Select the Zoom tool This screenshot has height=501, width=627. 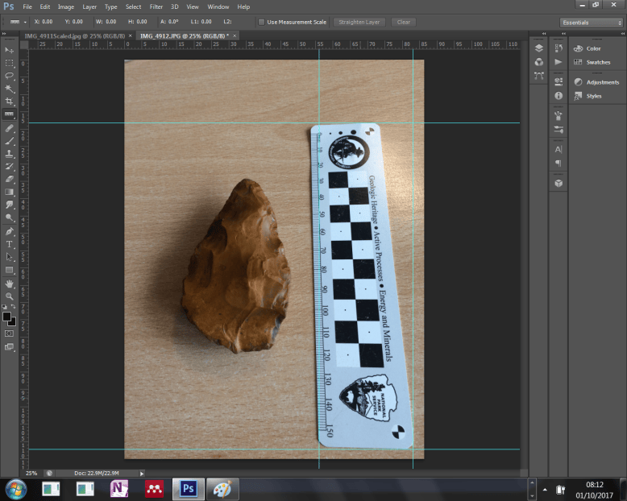(x=9, y=296)
